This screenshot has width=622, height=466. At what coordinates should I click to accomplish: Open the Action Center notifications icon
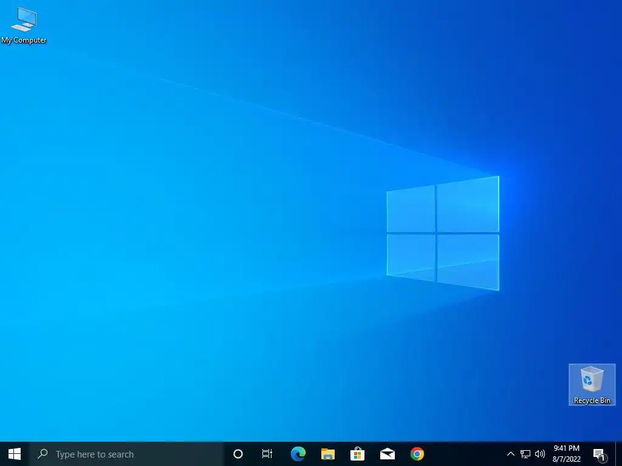(x=600, y=454)
